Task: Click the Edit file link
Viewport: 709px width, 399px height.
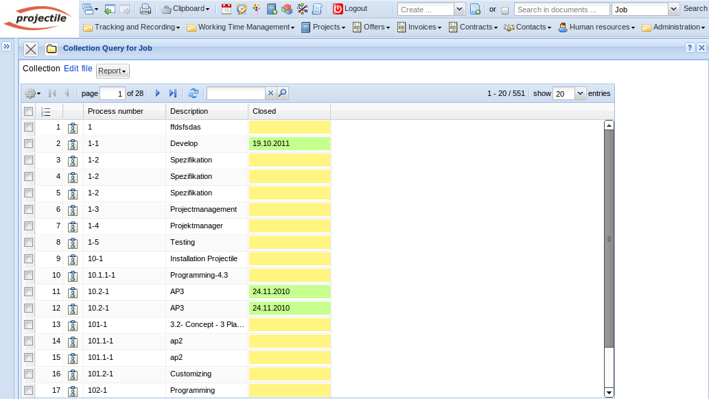Action: tap(78, 69)
